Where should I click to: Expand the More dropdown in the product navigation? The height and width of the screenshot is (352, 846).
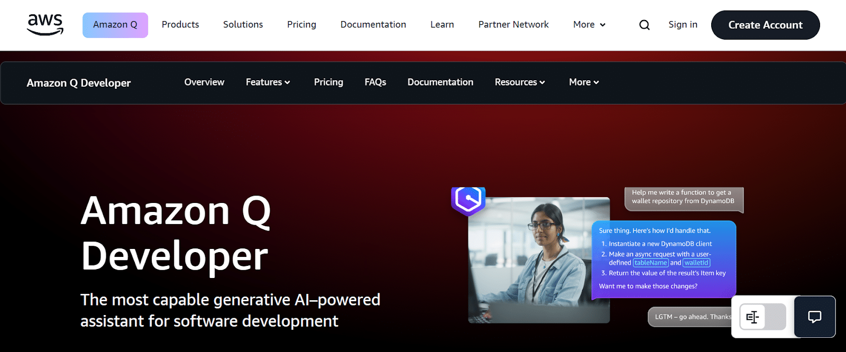coord(584,82)
